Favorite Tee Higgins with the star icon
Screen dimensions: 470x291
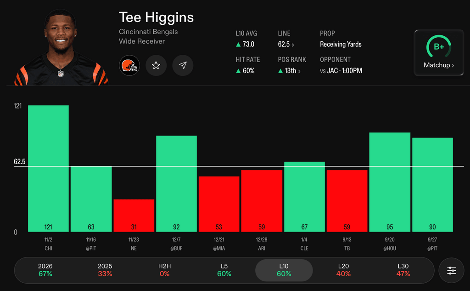tap(156, 65)
